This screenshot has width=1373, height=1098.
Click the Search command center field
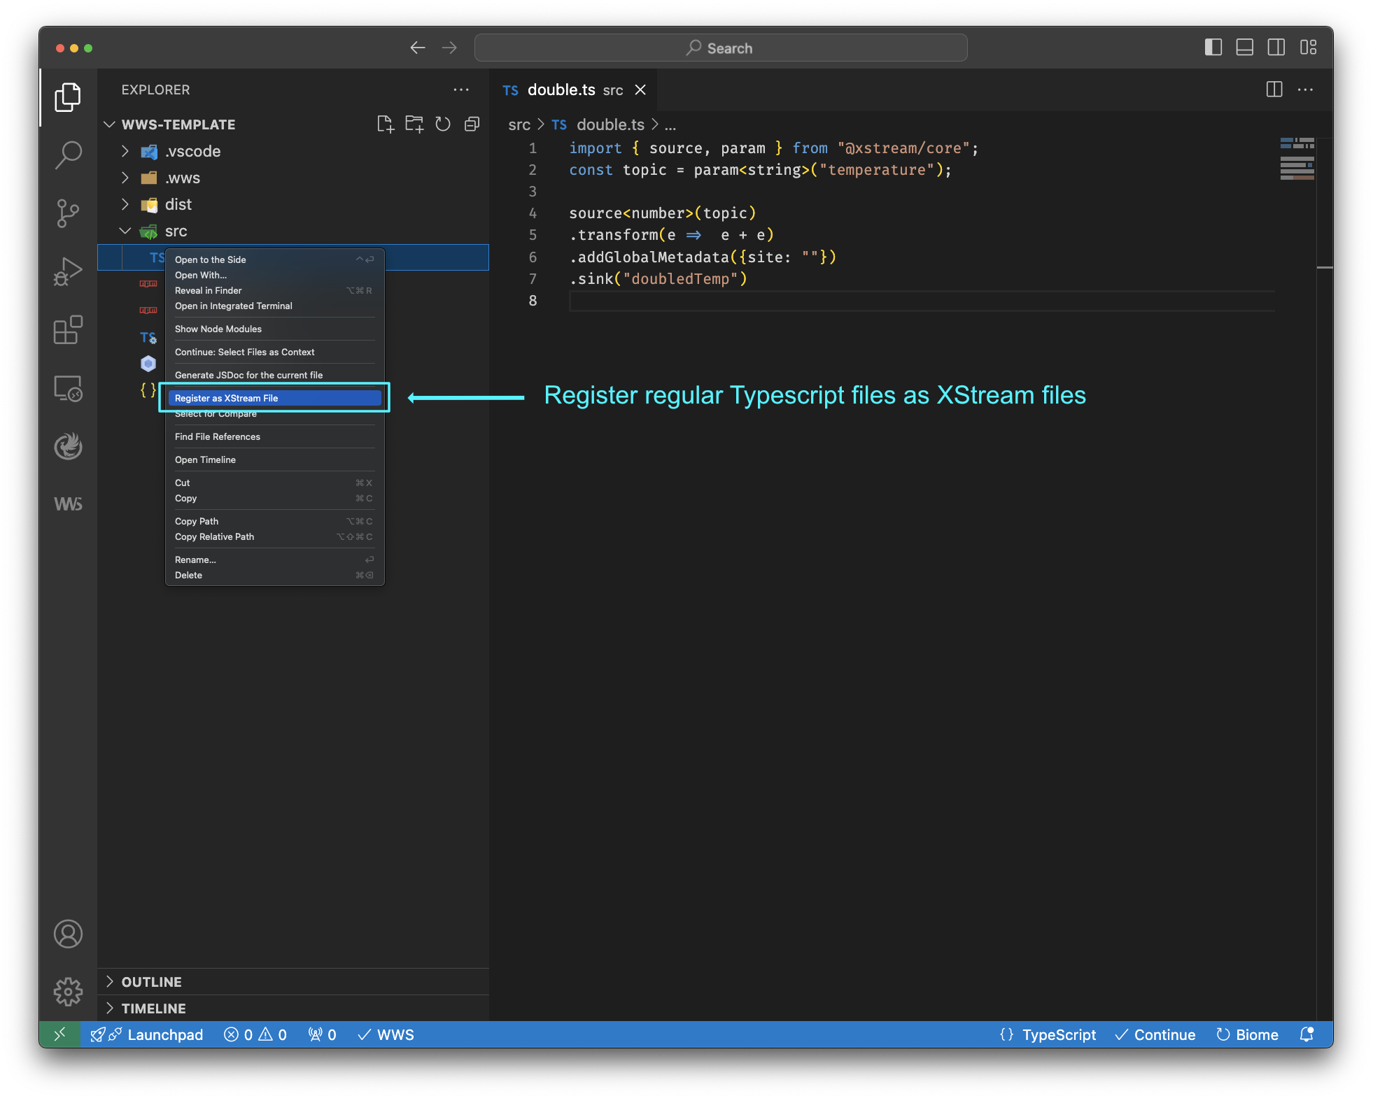(x=721, y=48)
